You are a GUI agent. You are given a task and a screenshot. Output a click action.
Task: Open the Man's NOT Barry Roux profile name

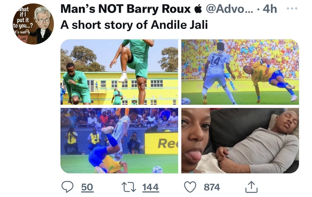(x=125, y=9)
